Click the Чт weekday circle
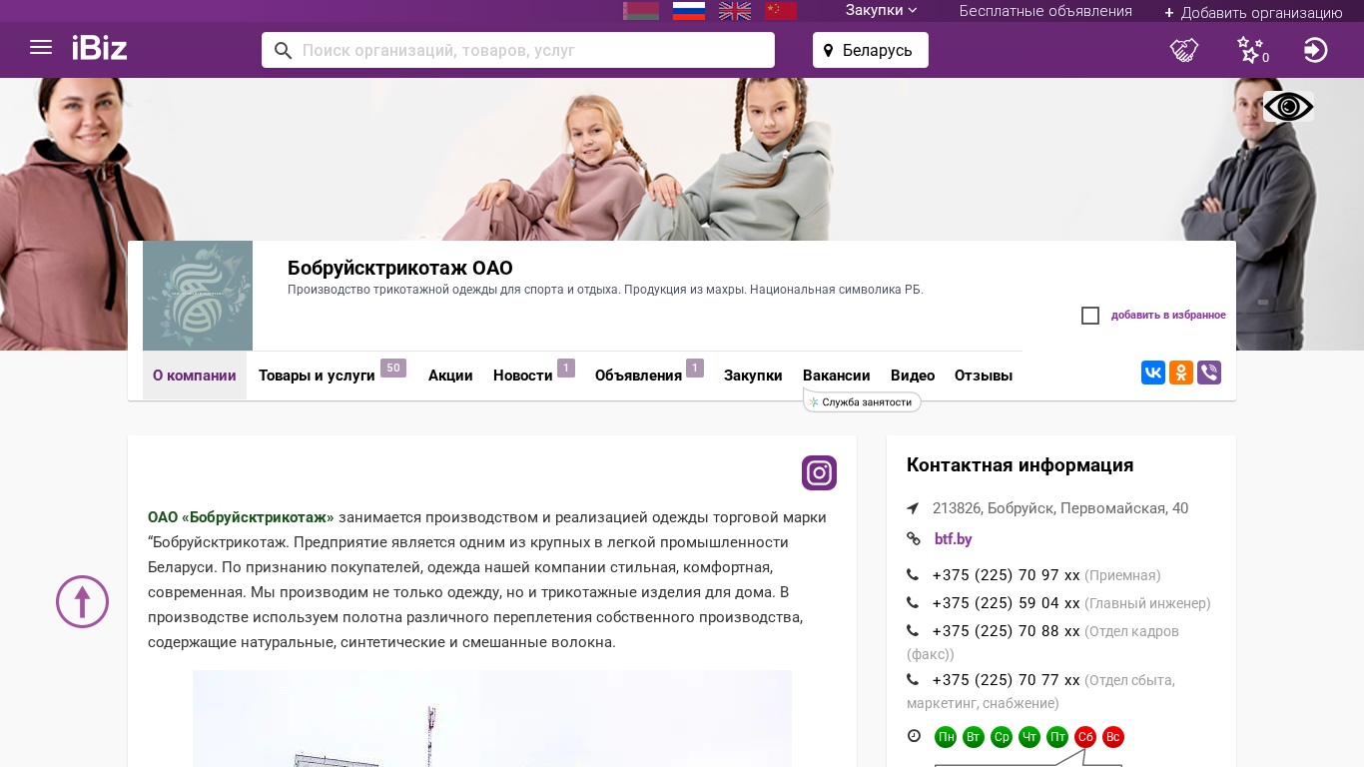This screenshot has width=1364, height=767. pyautogui.click(x=1029, y=737)
